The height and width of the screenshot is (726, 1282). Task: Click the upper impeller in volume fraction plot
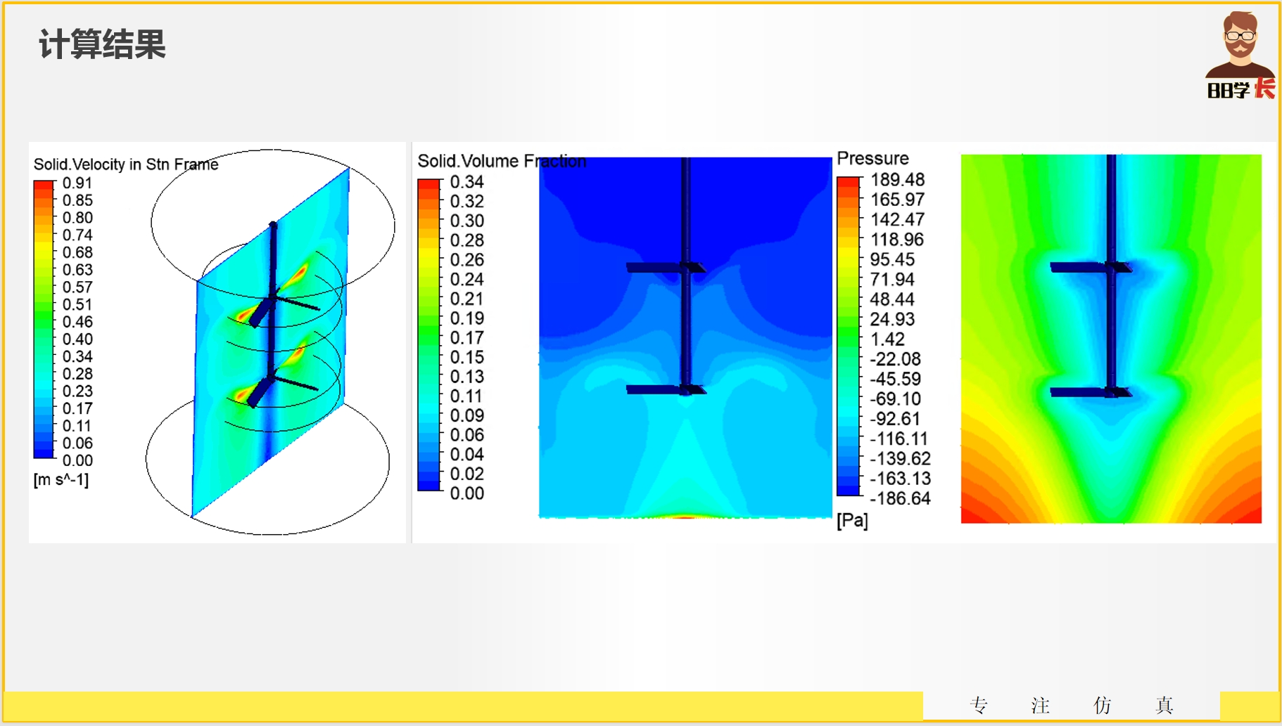click(x=666, y=268)
